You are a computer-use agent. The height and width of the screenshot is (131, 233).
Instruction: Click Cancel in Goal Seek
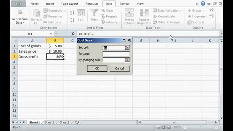click(x=119, y=68)
